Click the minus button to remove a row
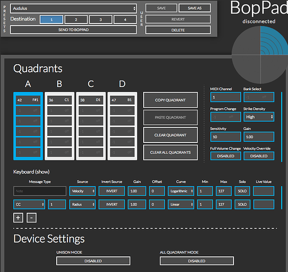This screenshot has height=272, width=288. coord(32,218)
